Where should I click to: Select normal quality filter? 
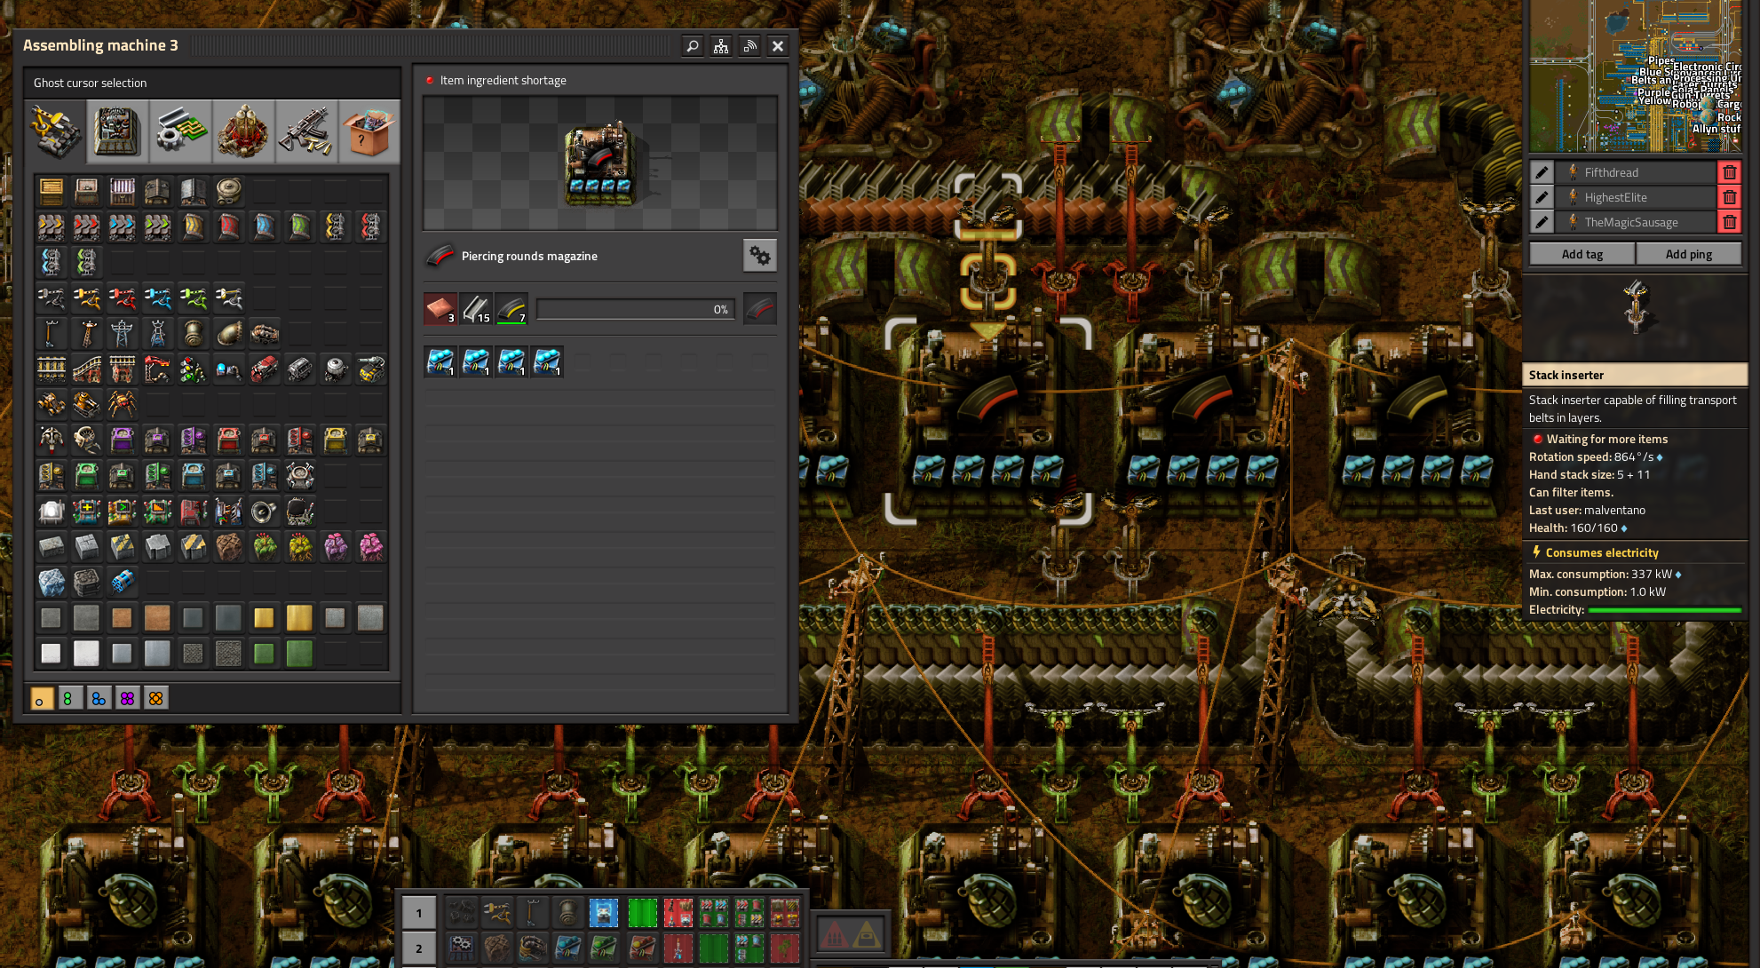click(42, 698)
